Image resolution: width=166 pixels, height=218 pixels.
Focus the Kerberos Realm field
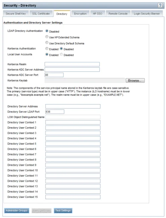(x=72, y=64)
